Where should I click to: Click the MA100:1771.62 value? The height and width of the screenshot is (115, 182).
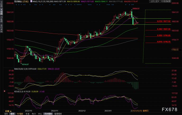coord(116,2)
